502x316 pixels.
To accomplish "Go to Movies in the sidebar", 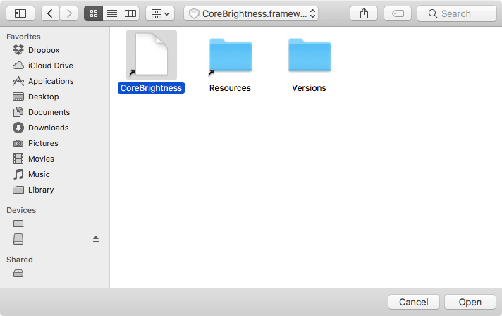I will pos(33,159).
